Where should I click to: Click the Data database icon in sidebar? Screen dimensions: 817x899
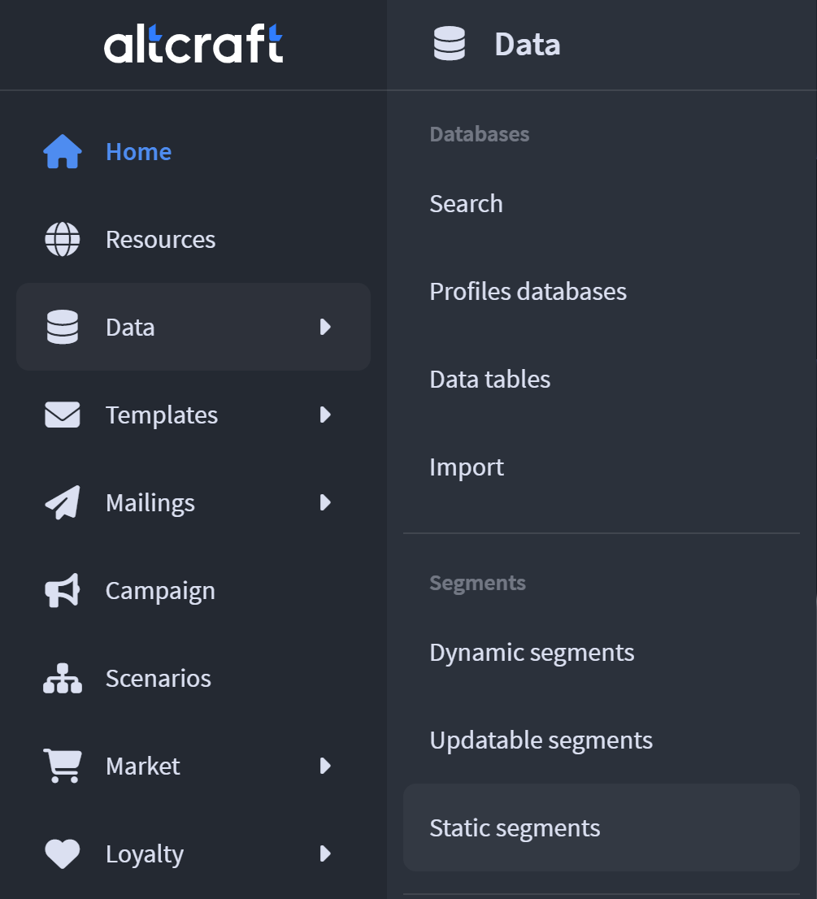[x=63, y=328]
